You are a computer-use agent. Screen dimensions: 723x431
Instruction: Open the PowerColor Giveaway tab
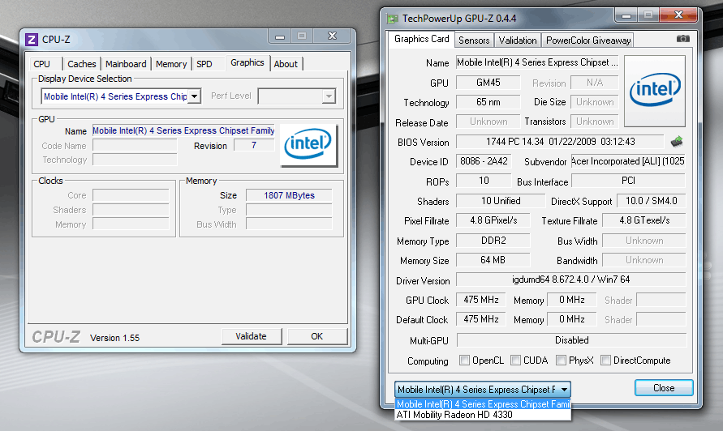[588, 41]
